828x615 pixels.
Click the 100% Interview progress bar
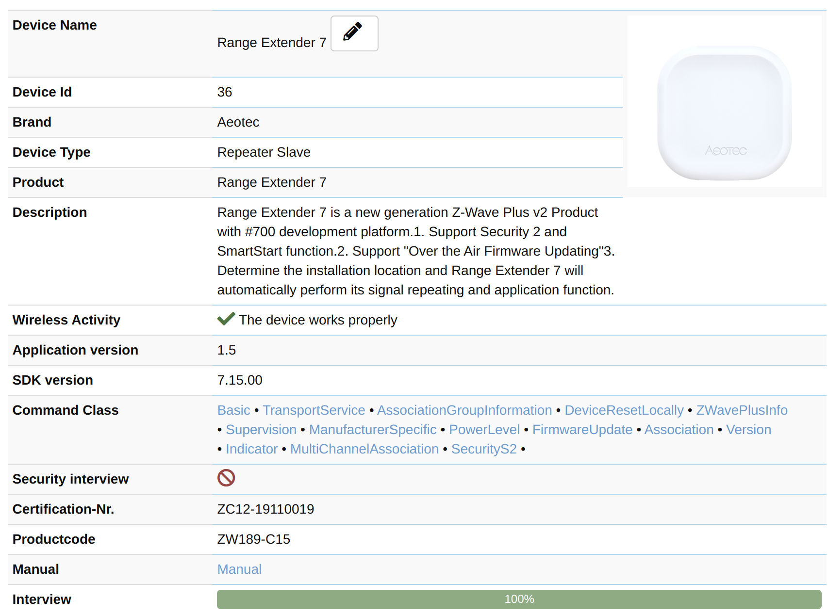519,599
